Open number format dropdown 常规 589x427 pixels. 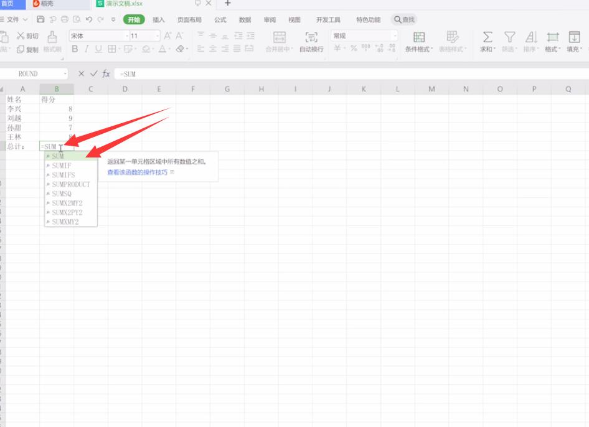(395, 35)
